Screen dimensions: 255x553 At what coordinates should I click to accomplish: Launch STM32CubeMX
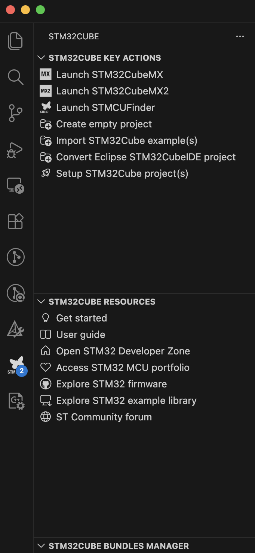point(109,75)
